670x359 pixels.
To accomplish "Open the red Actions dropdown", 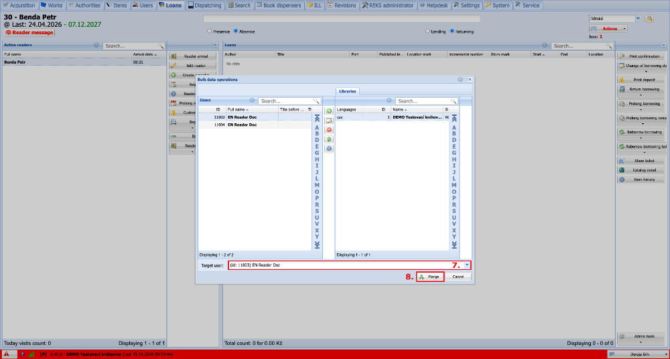I will pos(608,29).
